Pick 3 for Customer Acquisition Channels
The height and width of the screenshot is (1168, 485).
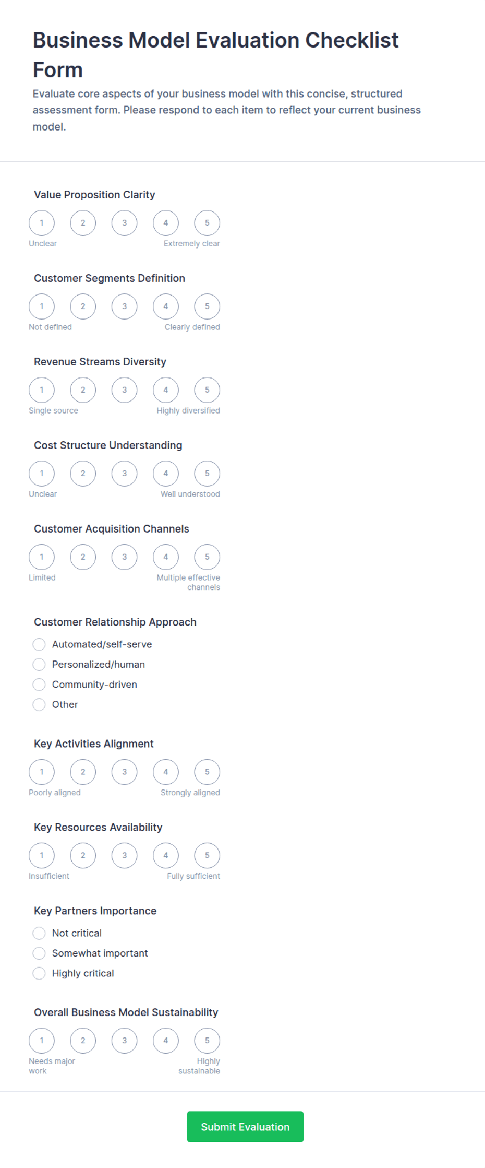(124, 557)
